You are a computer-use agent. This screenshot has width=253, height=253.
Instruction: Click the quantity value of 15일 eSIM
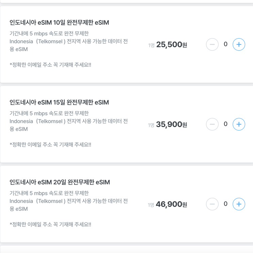(225, 124)
